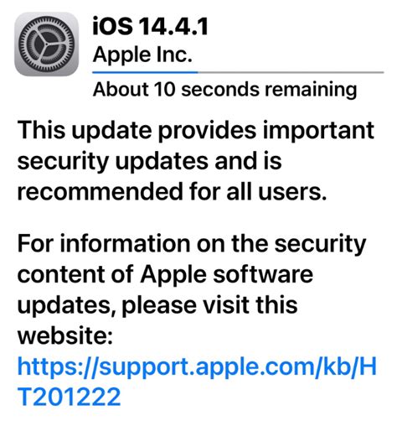Screen dimensions: 397x426
Task: Select the Apple Inc. developer label
Action: pyautogui.click(x=142, y=55)
